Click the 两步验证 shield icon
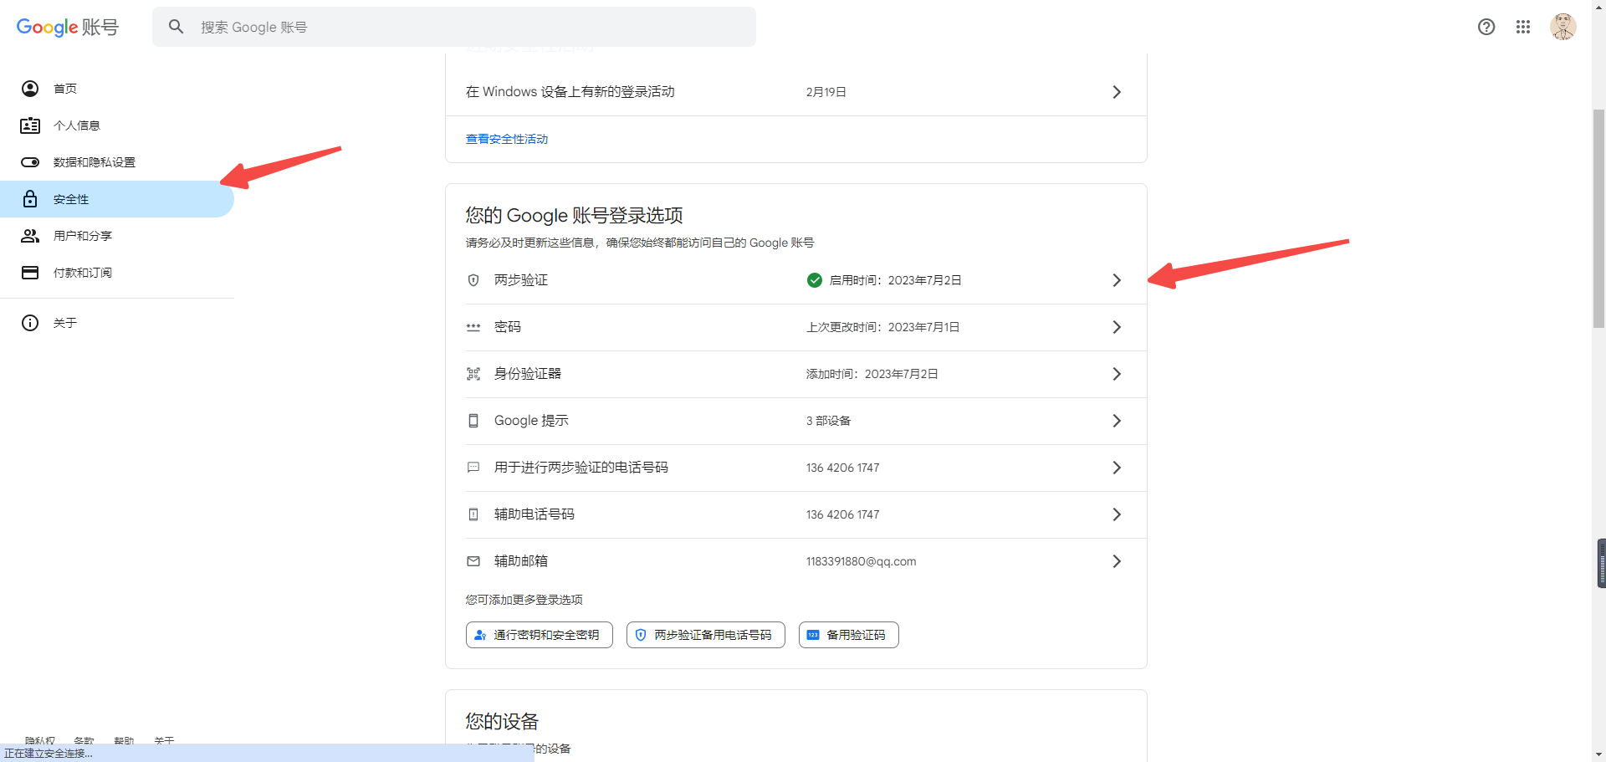Viewport: 1606px width, 762px height. click(473, 280)
